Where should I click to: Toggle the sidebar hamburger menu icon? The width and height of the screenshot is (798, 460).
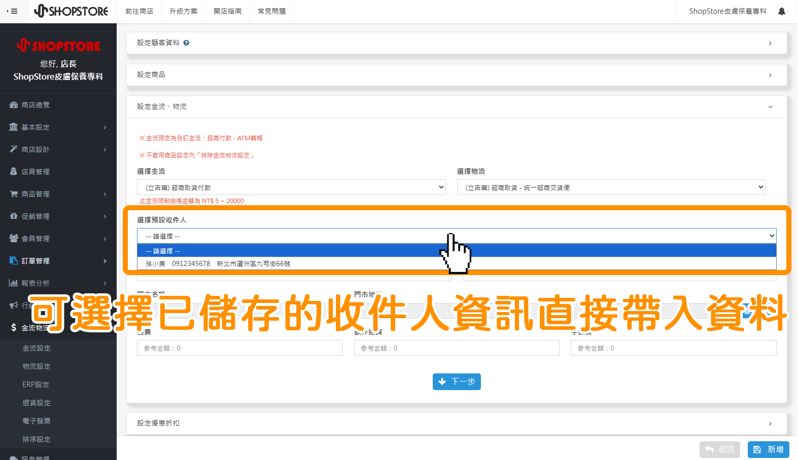click(x=12, y=11)
